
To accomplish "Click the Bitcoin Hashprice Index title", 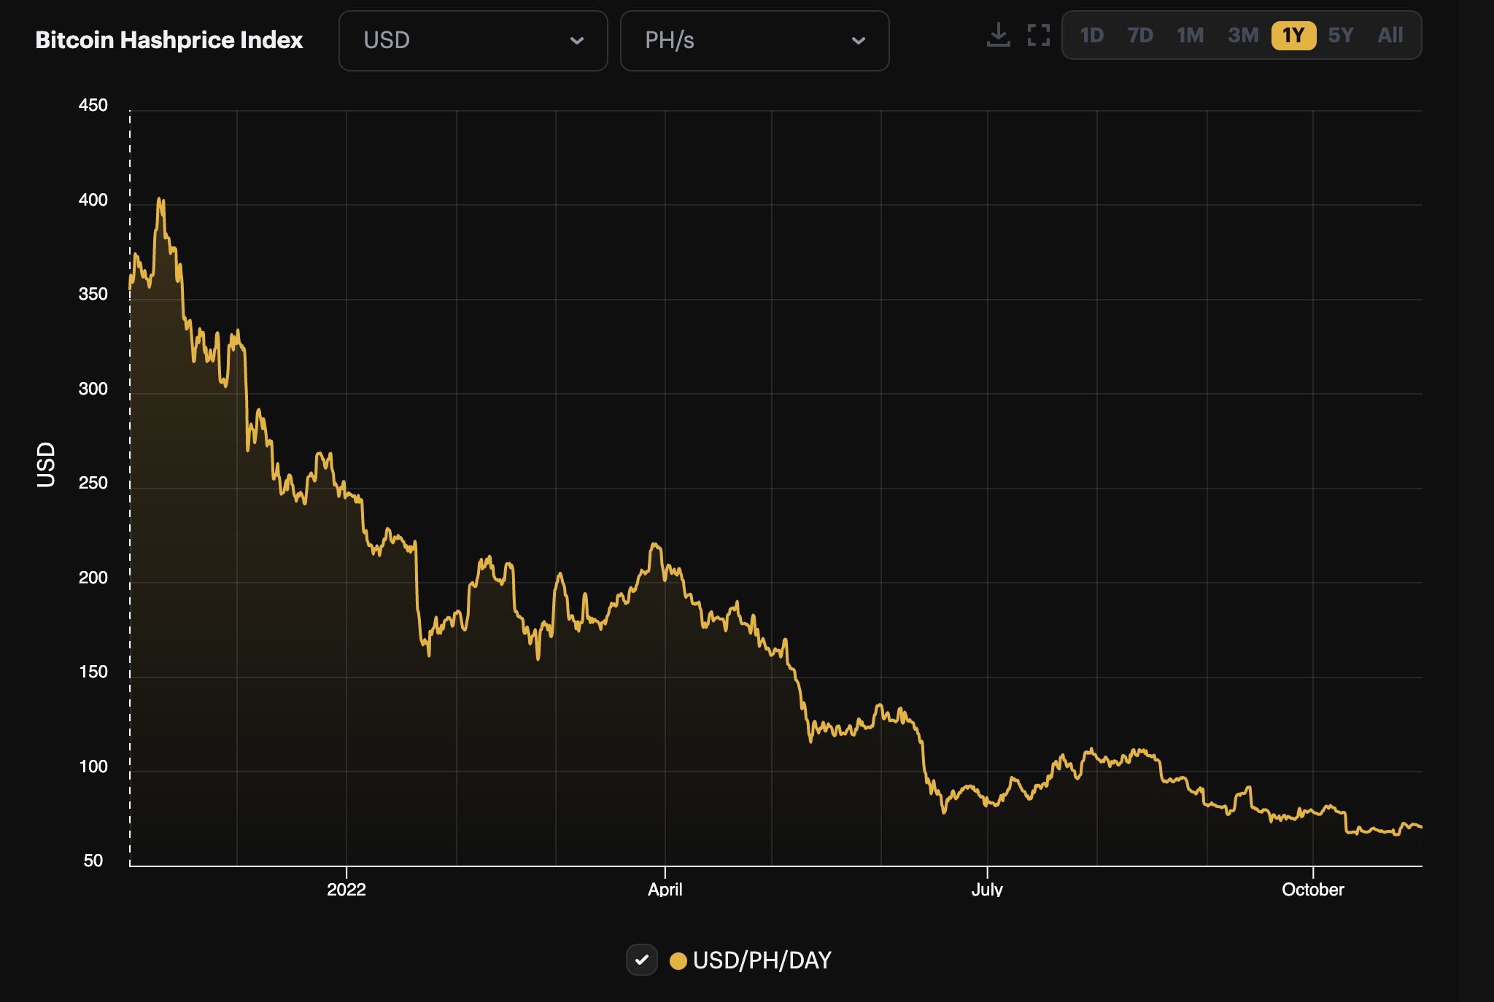I will click(x=169, y=40).
